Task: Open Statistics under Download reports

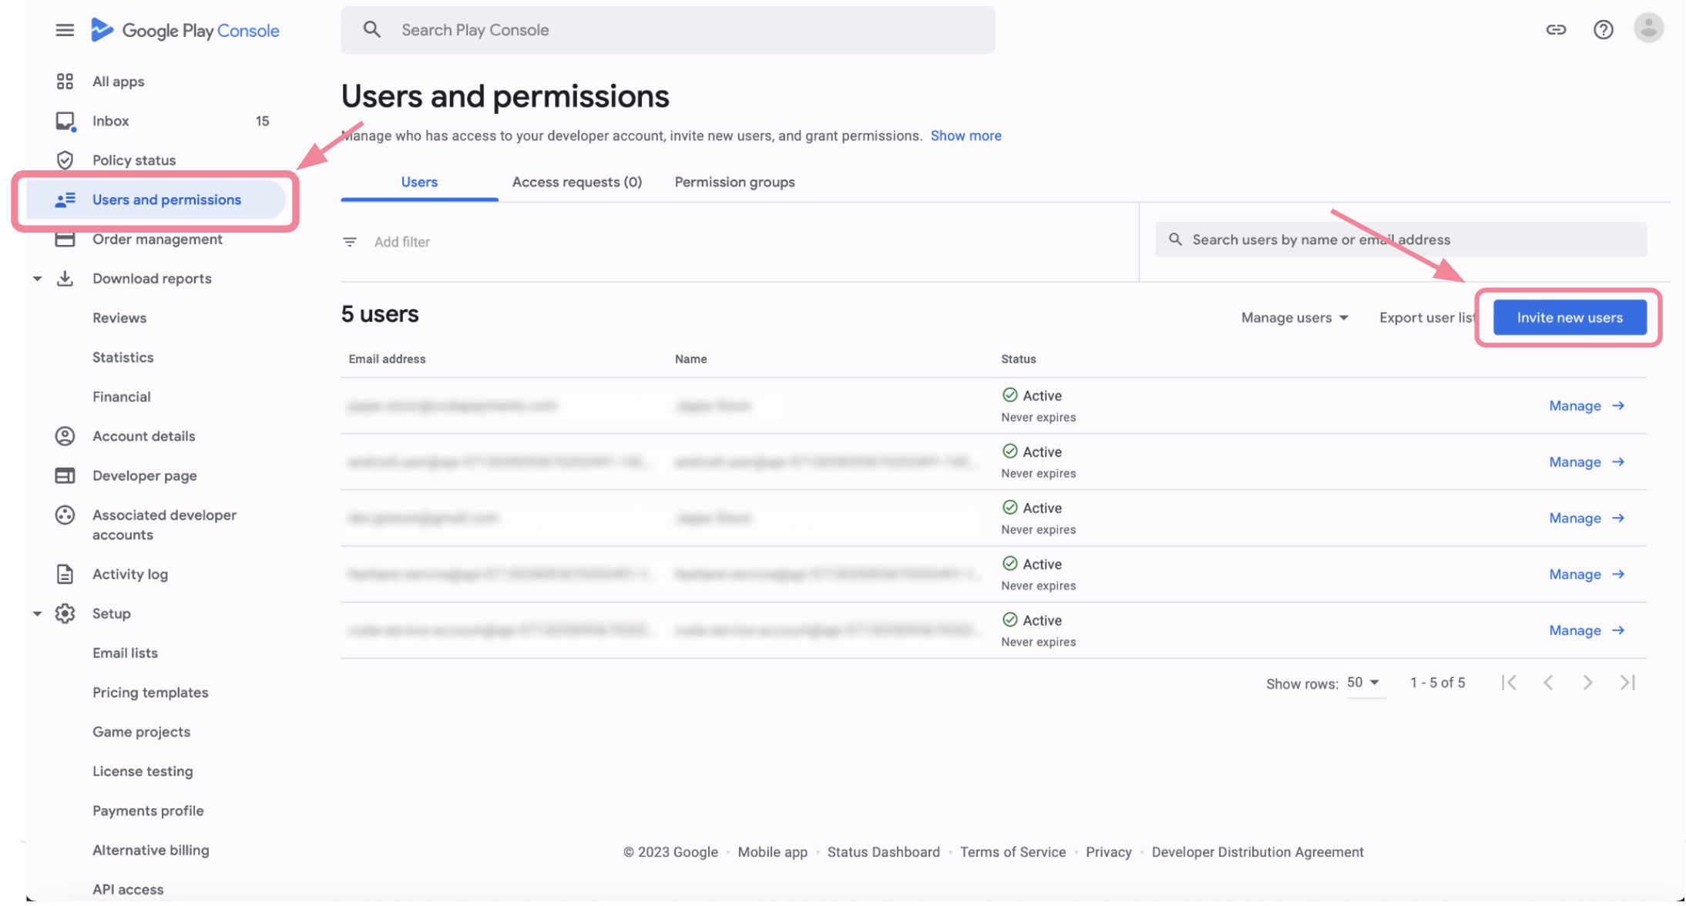Action: [123, 357]
